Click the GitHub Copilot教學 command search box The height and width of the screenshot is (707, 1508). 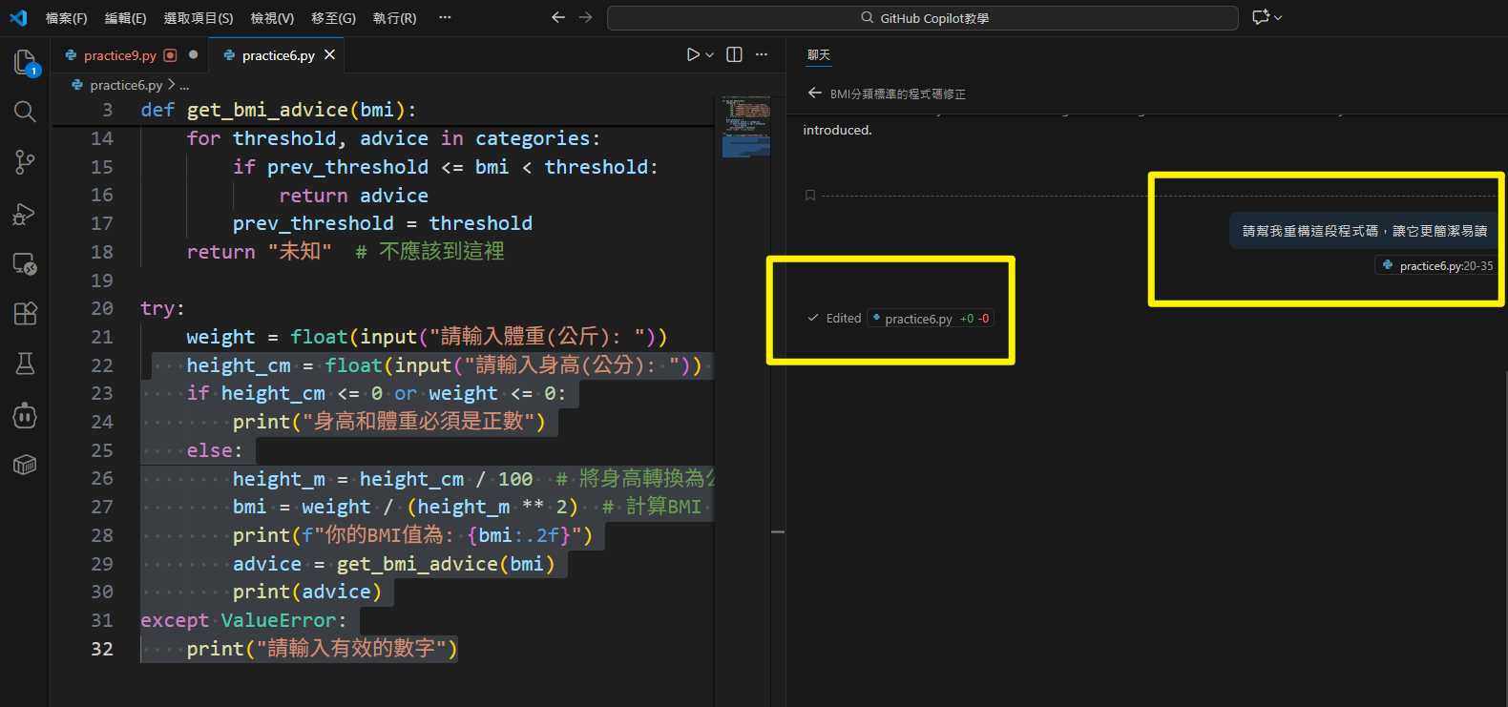923,18
